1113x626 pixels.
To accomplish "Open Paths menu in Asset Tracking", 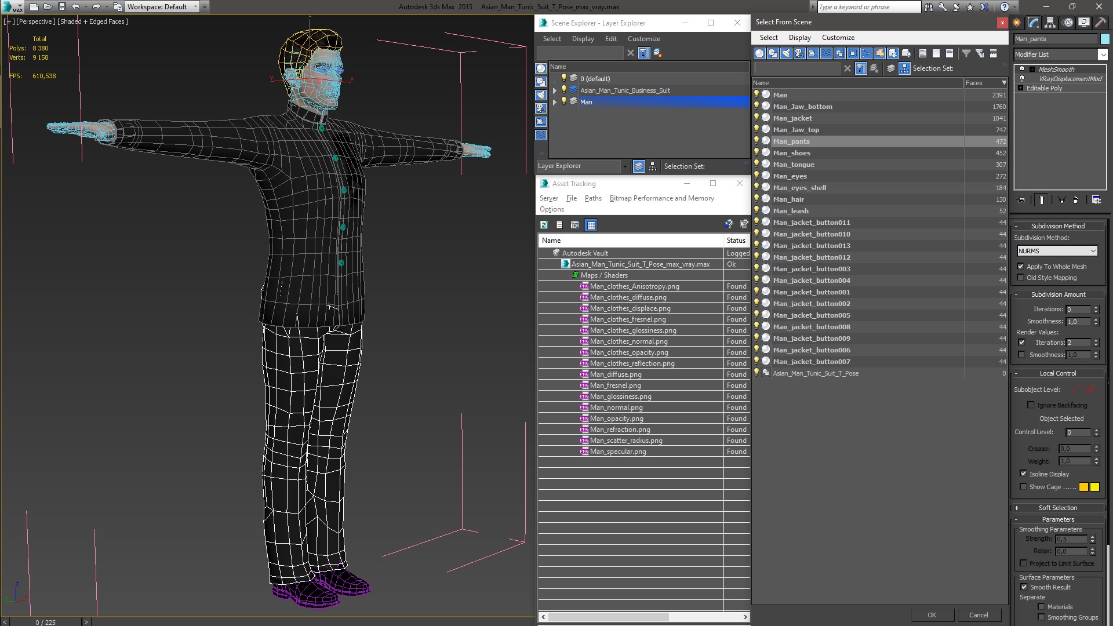I will point(593,198).
